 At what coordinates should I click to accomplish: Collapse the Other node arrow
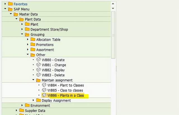pos(28,54)
